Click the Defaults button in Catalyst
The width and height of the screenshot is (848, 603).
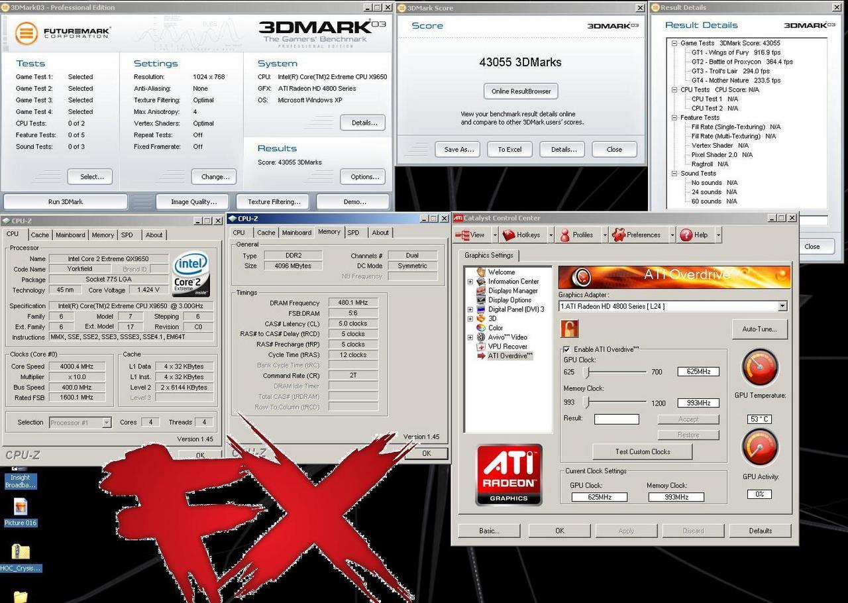coord(761,531)
